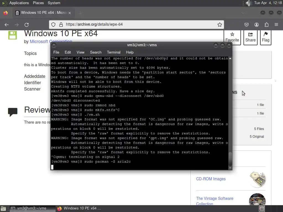This screenshot has height=212, width=283.
Task: Click the Vintage Software Collection thumbnail
Action: pos(257,199)
